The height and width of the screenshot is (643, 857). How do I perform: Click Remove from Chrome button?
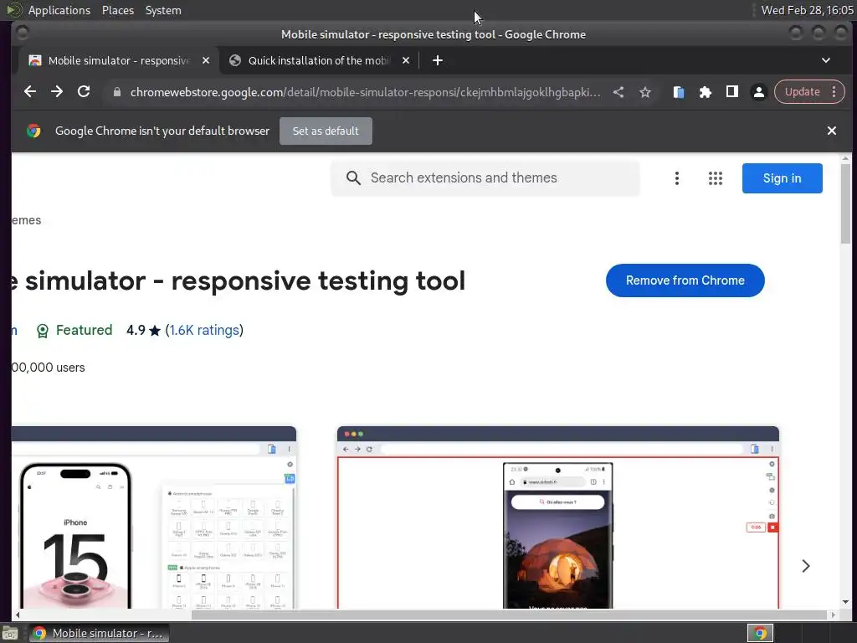(x=685, y=280)
